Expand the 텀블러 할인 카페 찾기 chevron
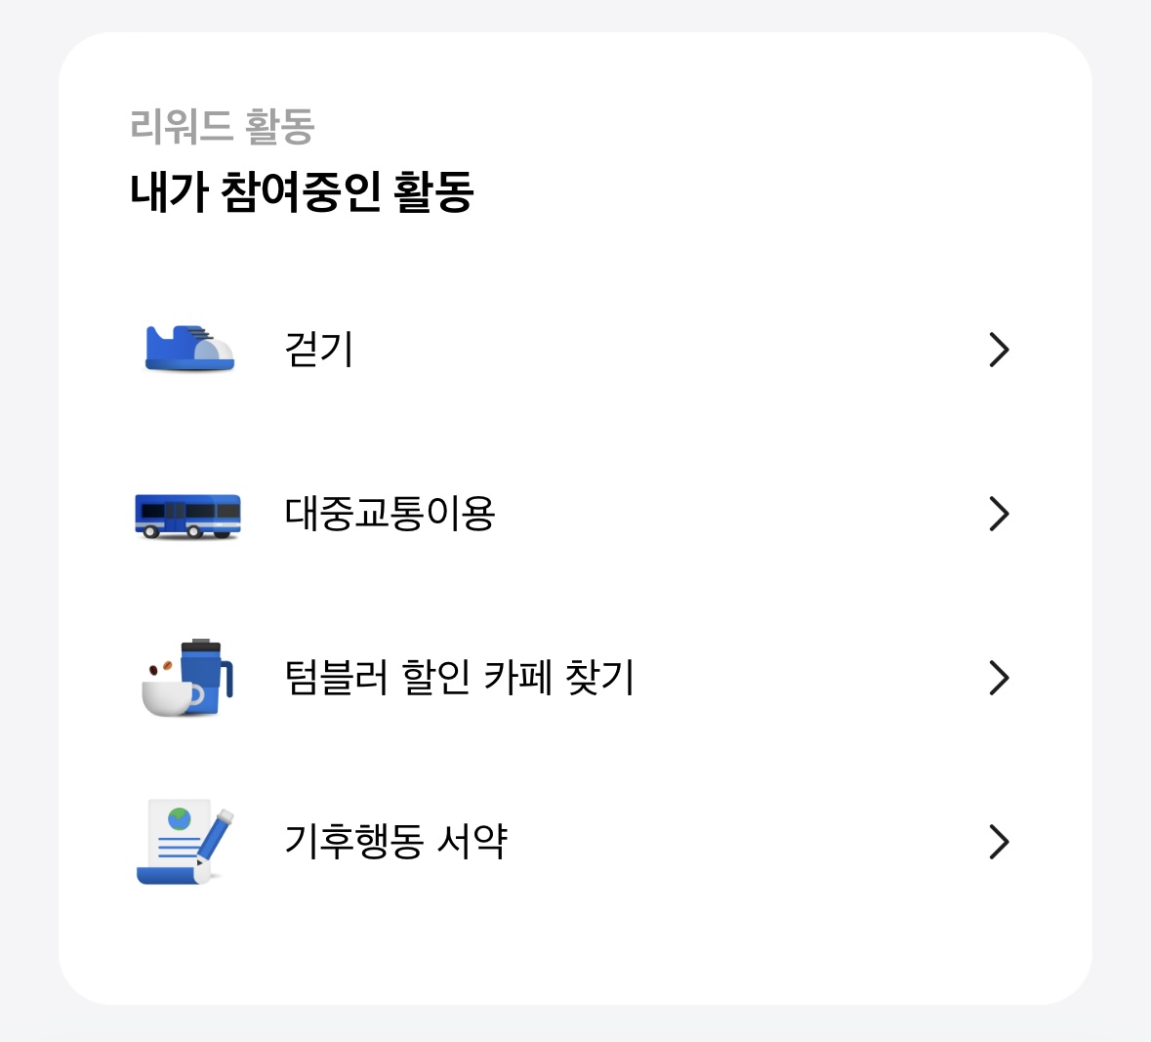 [998, 678]
